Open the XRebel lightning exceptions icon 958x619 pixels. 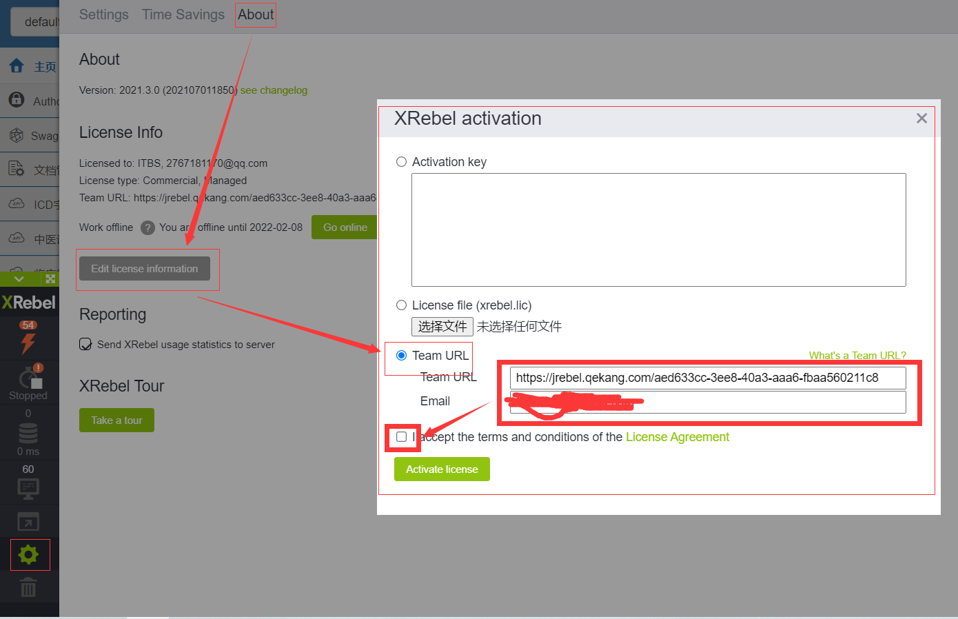tap(28, 343)
